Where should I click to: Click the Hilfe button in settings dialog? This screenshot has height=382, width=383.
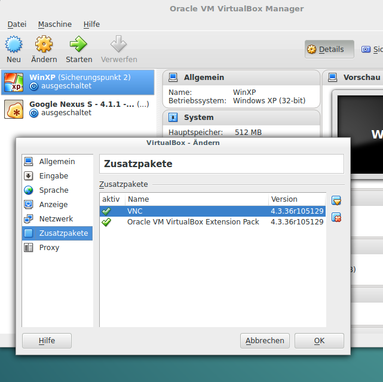coord(47,341)
